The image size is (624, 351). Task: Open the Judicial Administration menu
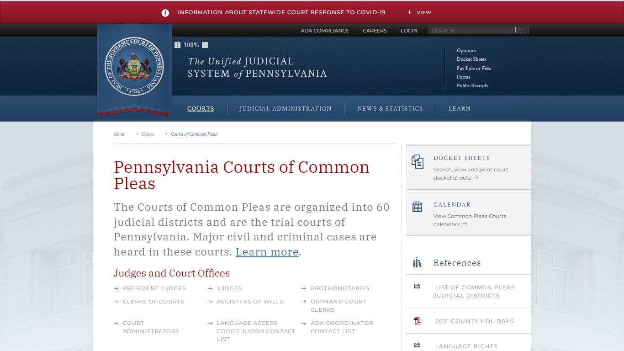tap(286, 109)
